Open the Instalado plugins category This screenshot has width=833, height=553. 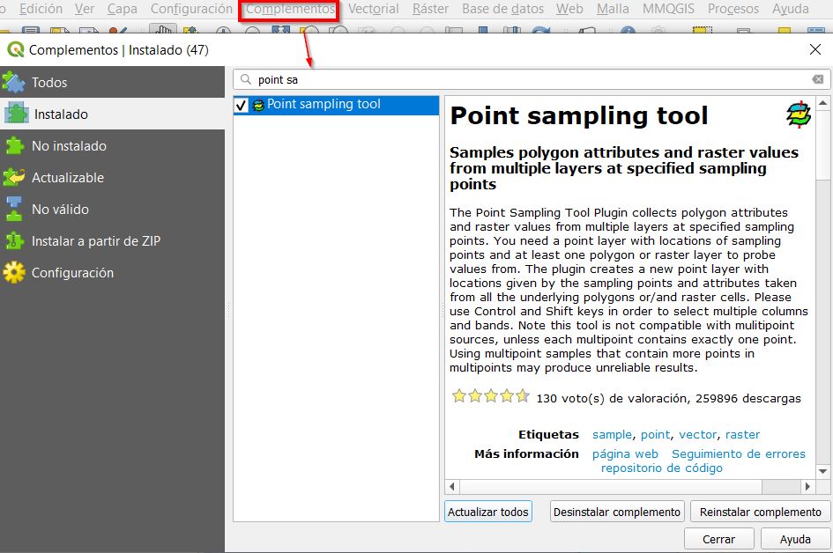(x=60, y=114)
